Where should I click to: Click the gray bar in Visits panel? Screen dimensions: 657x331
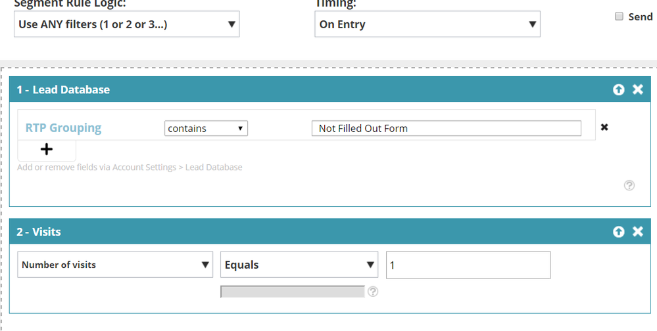(293, 292)
